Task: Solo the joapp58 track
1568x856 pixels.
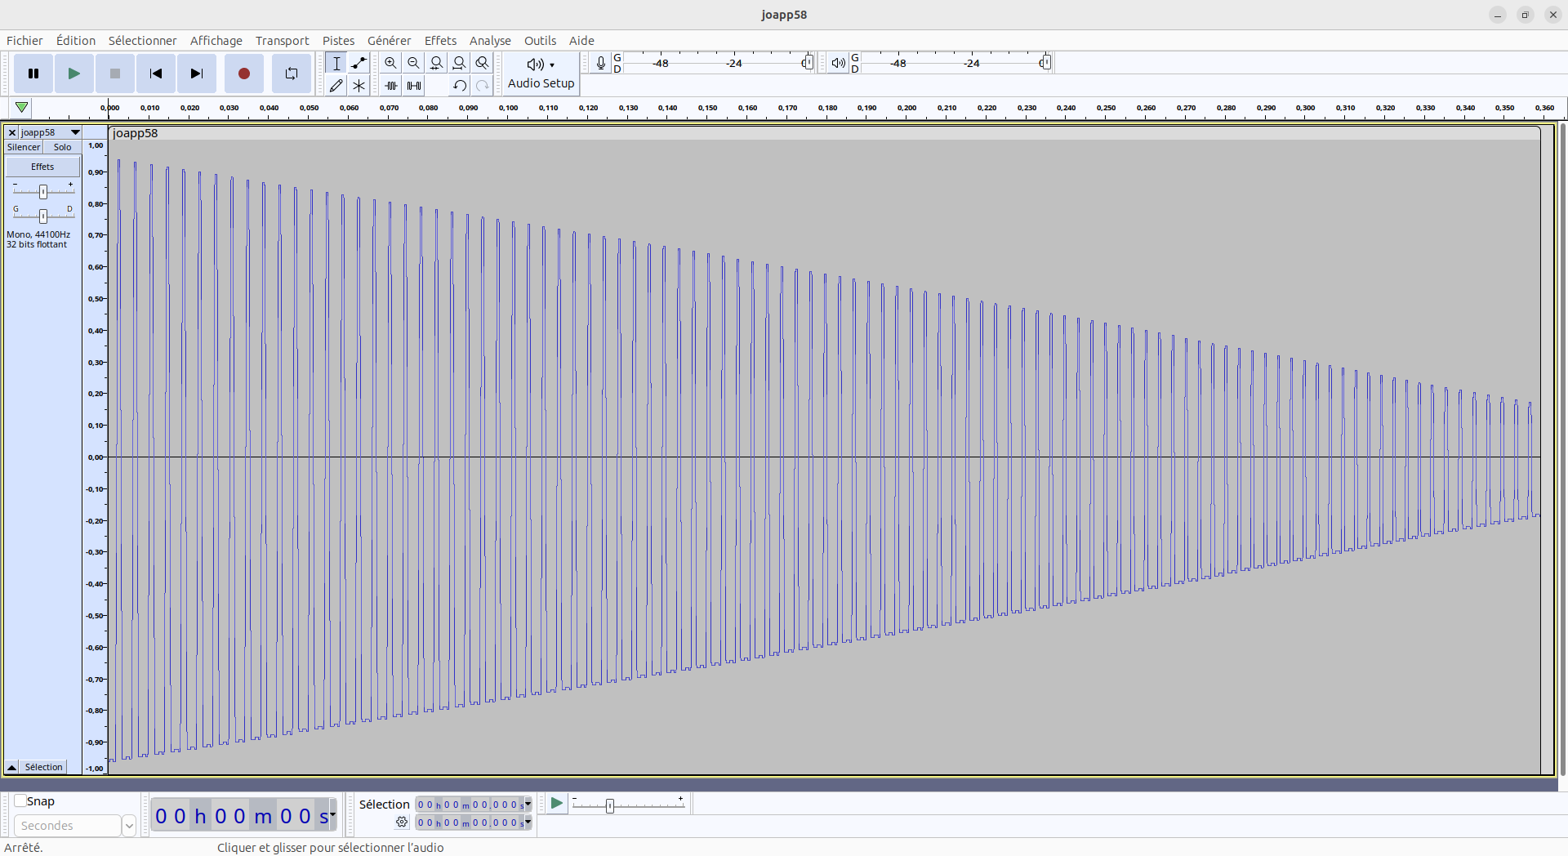Action: [x=62, y=147]
